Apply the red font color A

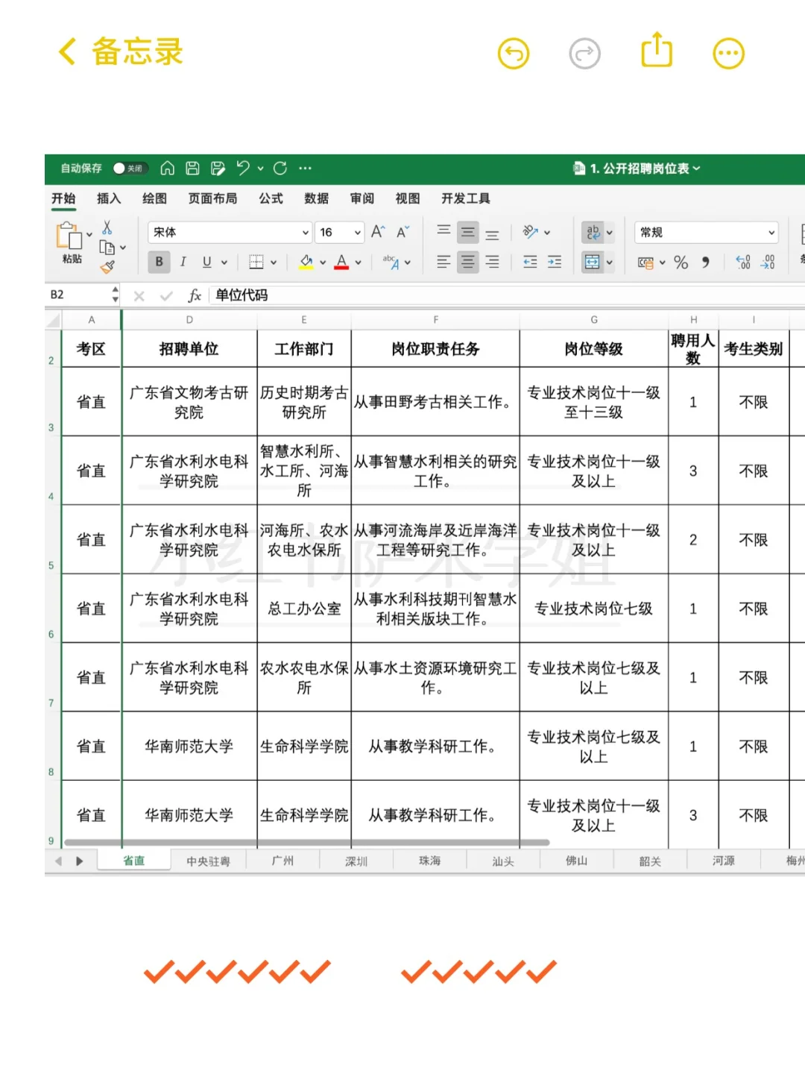(341, 262)
